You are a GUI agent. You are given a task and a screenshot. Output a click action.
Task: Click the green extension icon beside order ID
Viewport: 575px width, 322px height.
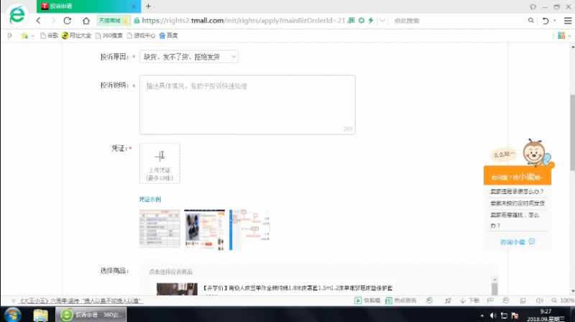coord(351,21)
